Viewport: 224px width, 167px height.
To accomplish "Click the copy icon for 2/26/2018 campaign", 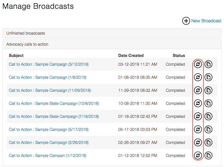I will (x=208, y=143).
